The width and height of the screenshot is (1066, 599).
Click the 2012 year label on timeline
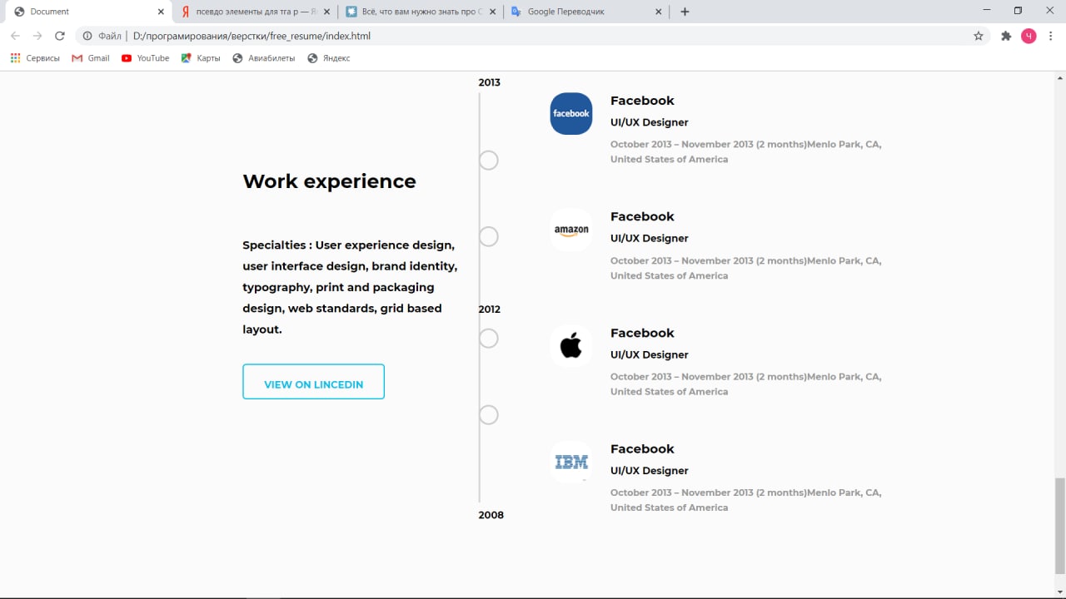coord(490,309)
